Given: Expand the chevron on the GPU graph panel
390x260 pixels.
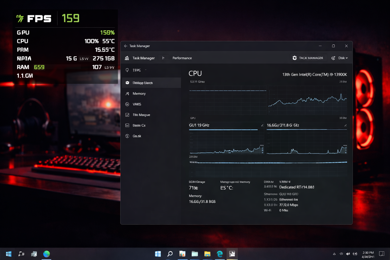Looking at the screenshot, I should pyautogui.click(x=262, y=125).
